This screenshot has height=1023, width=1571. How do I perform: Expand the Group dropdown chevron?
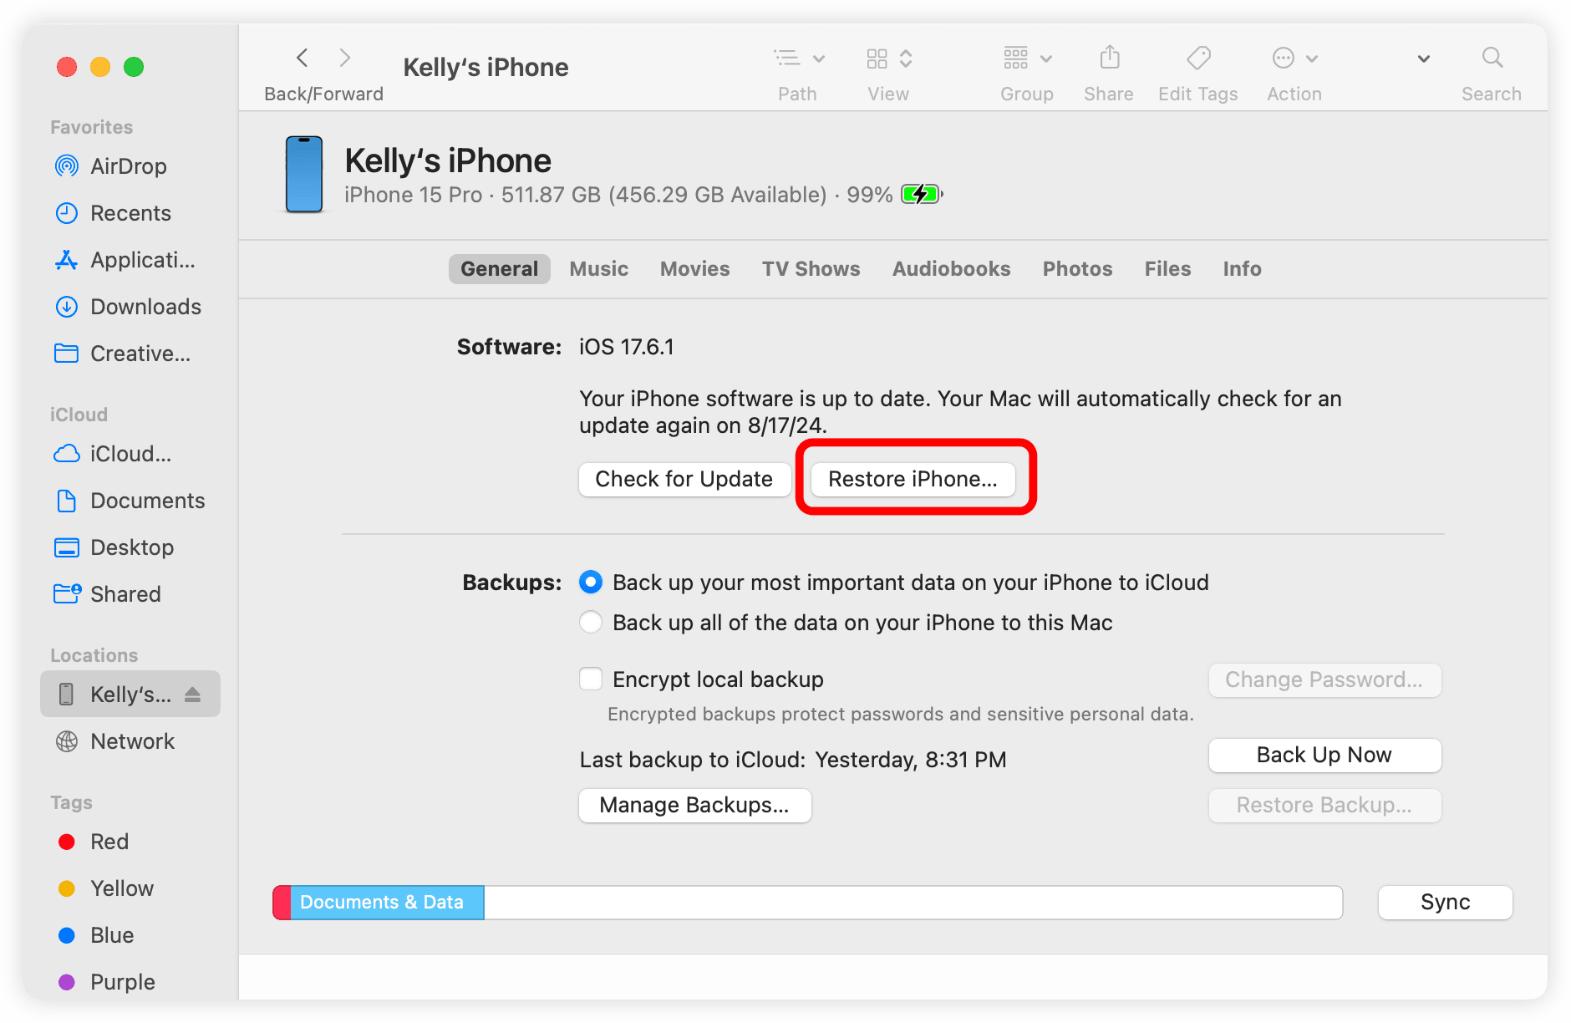click(x=1046, y=59)
